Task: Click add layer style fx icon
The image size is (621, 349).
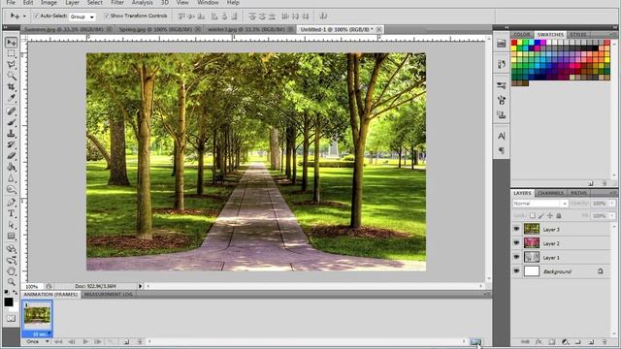Action: [x=539, y=341]
